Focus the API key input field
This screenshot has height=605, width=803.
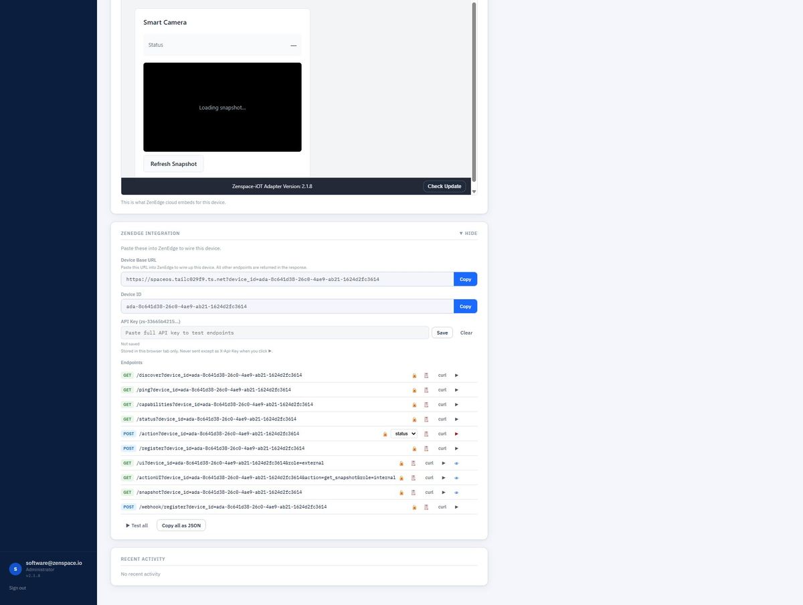pyautogui.click(x=275, y=333)
